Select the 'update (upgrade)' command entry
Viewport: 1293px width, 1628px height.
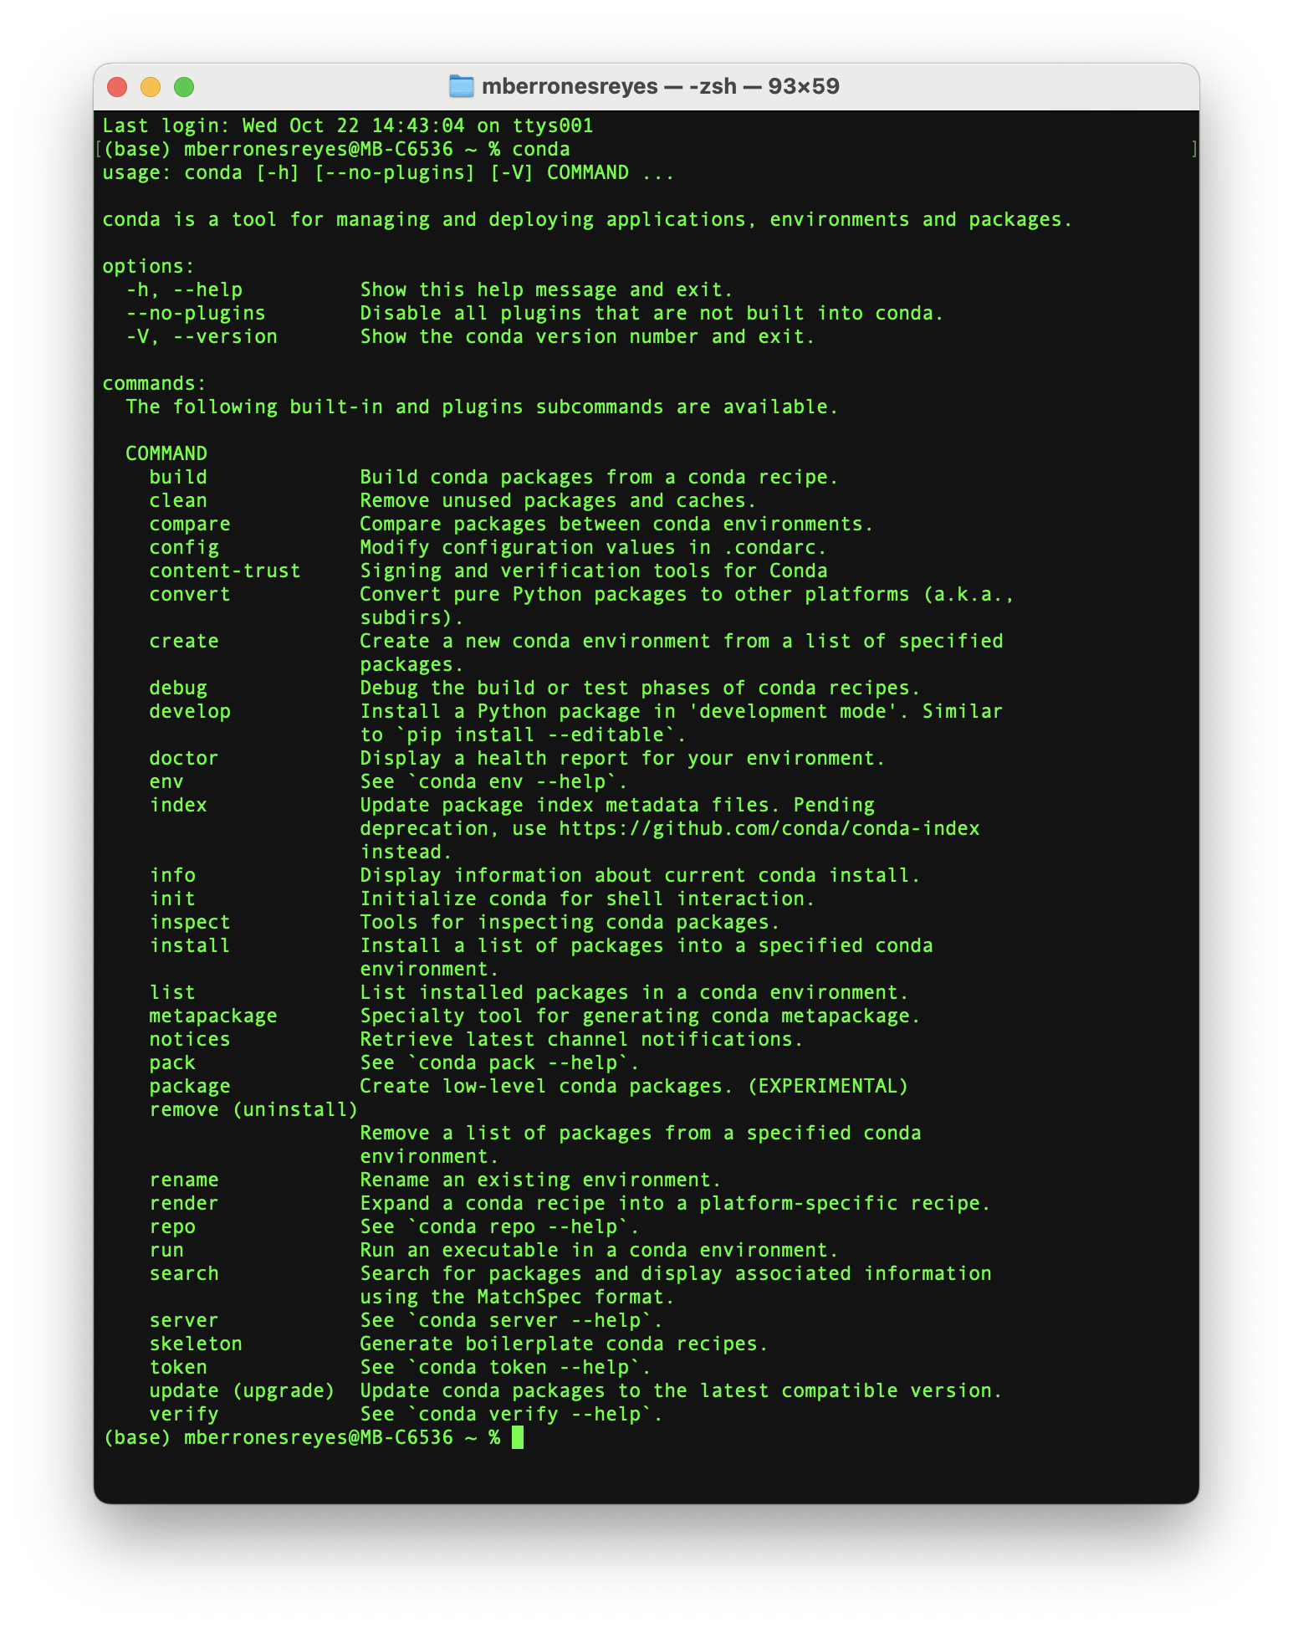[x=242, y=1390]
